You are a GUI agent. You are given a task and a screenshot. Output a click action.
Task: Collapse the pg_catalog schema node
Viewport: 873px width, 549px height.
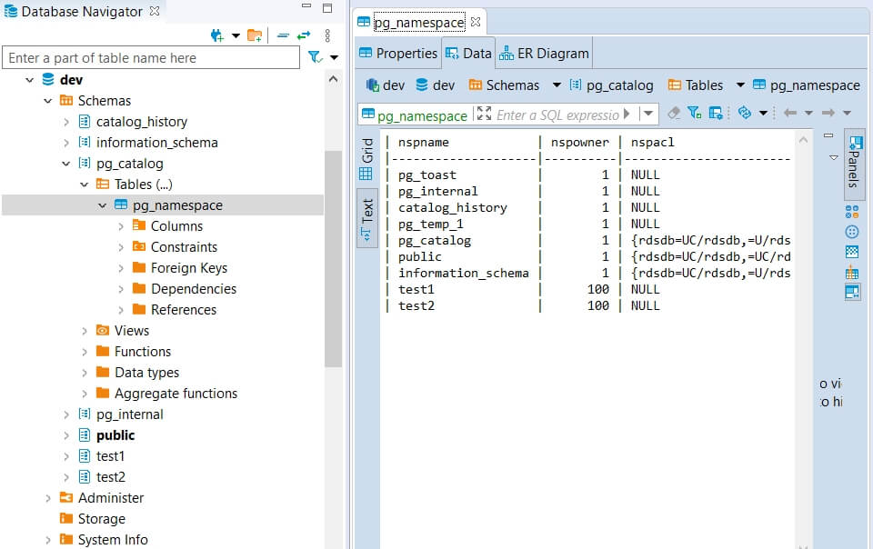(66, 164)
